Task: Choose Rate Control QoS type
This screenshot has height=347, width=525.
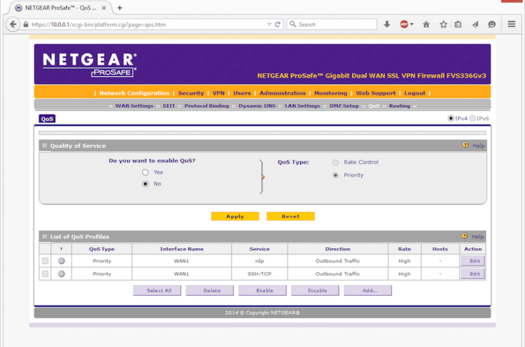Action: [x=335, y=163]
